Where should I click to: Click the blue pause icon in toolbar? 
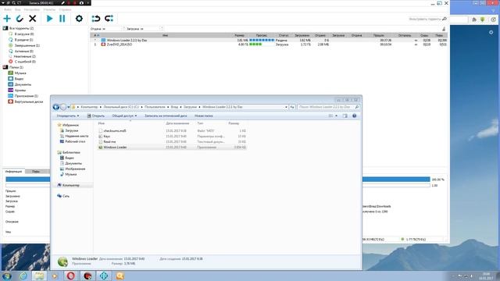(x=62, y=19)
